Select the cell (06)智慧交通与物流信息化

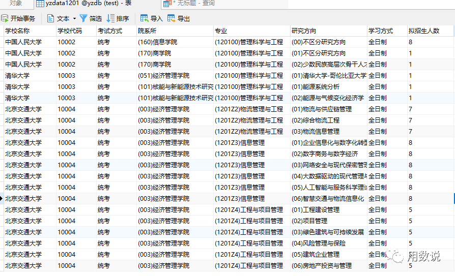point(329,199)
